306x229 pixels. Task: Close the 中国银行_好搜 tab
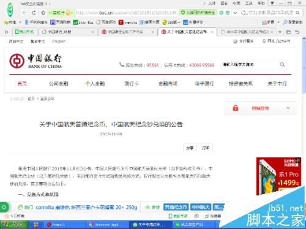[93, 32]
